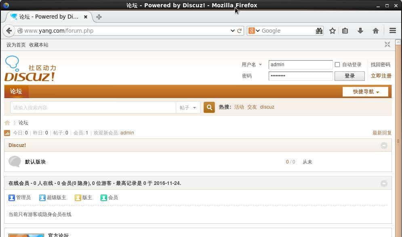The image size is (402, 237).
Task: Click the 登录 login button
Action: [349, 76]
